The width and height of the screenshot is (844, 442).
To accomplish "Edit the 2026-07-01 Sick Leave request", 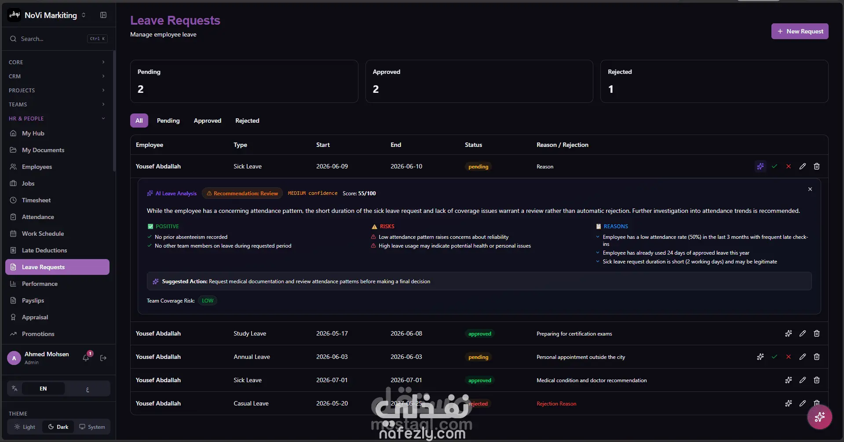I will click(x=803, y=380).
